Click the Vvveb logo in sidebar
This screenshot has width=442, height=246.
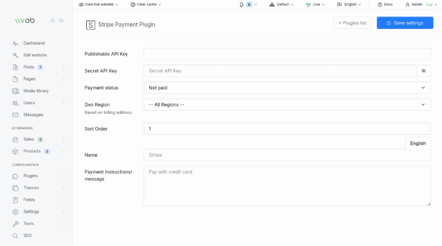coord(25,21)
